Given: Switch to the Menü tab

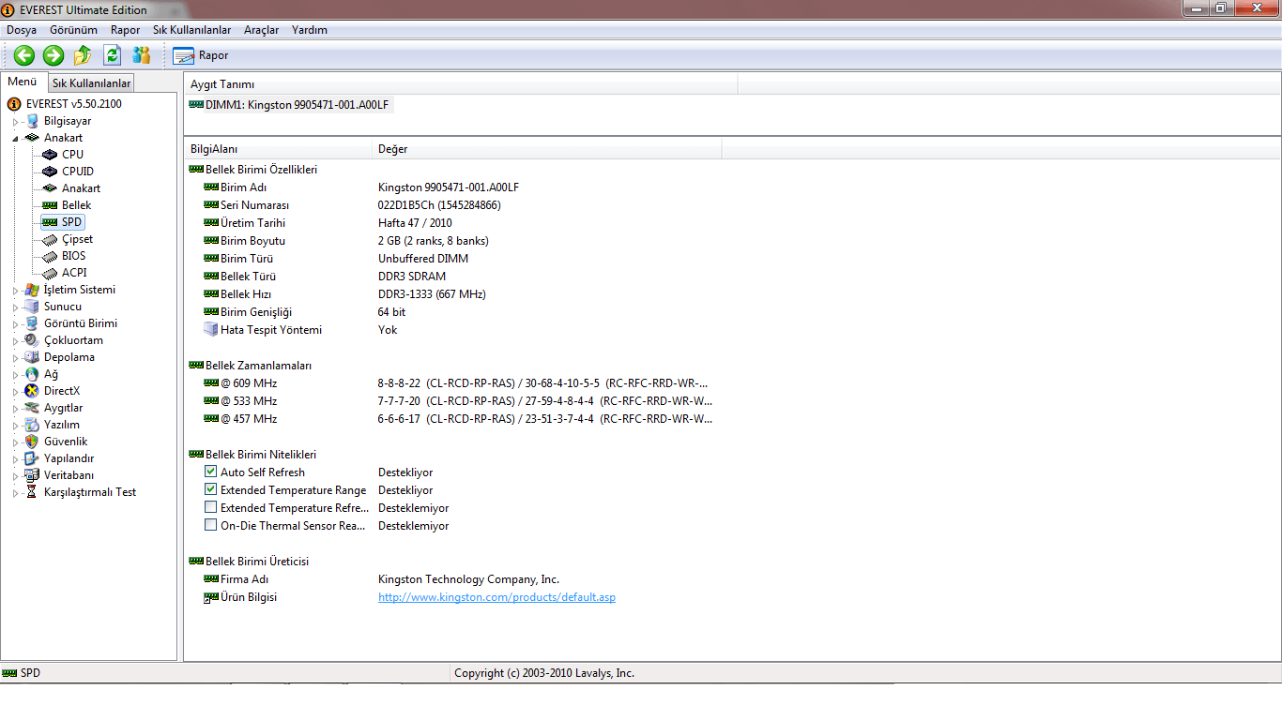Looking at the screenshot, I should 23,82.
